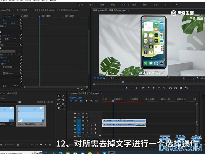Open the 适合 zoom level dropdown

click(116, 78)
